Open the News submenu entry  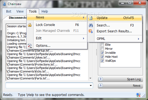pyautogui.click(x=57, y=17)
